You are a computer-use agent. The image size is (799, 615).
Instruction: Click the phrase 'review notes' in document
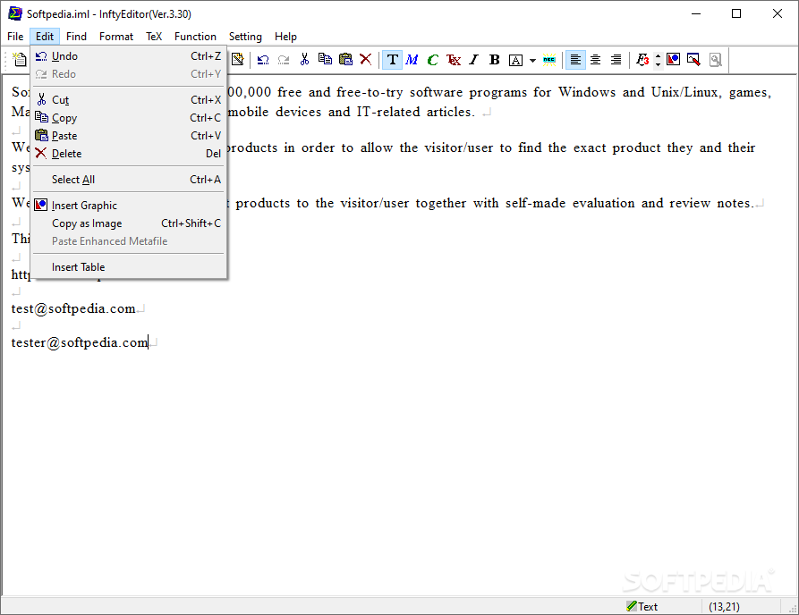pos(710,203)
